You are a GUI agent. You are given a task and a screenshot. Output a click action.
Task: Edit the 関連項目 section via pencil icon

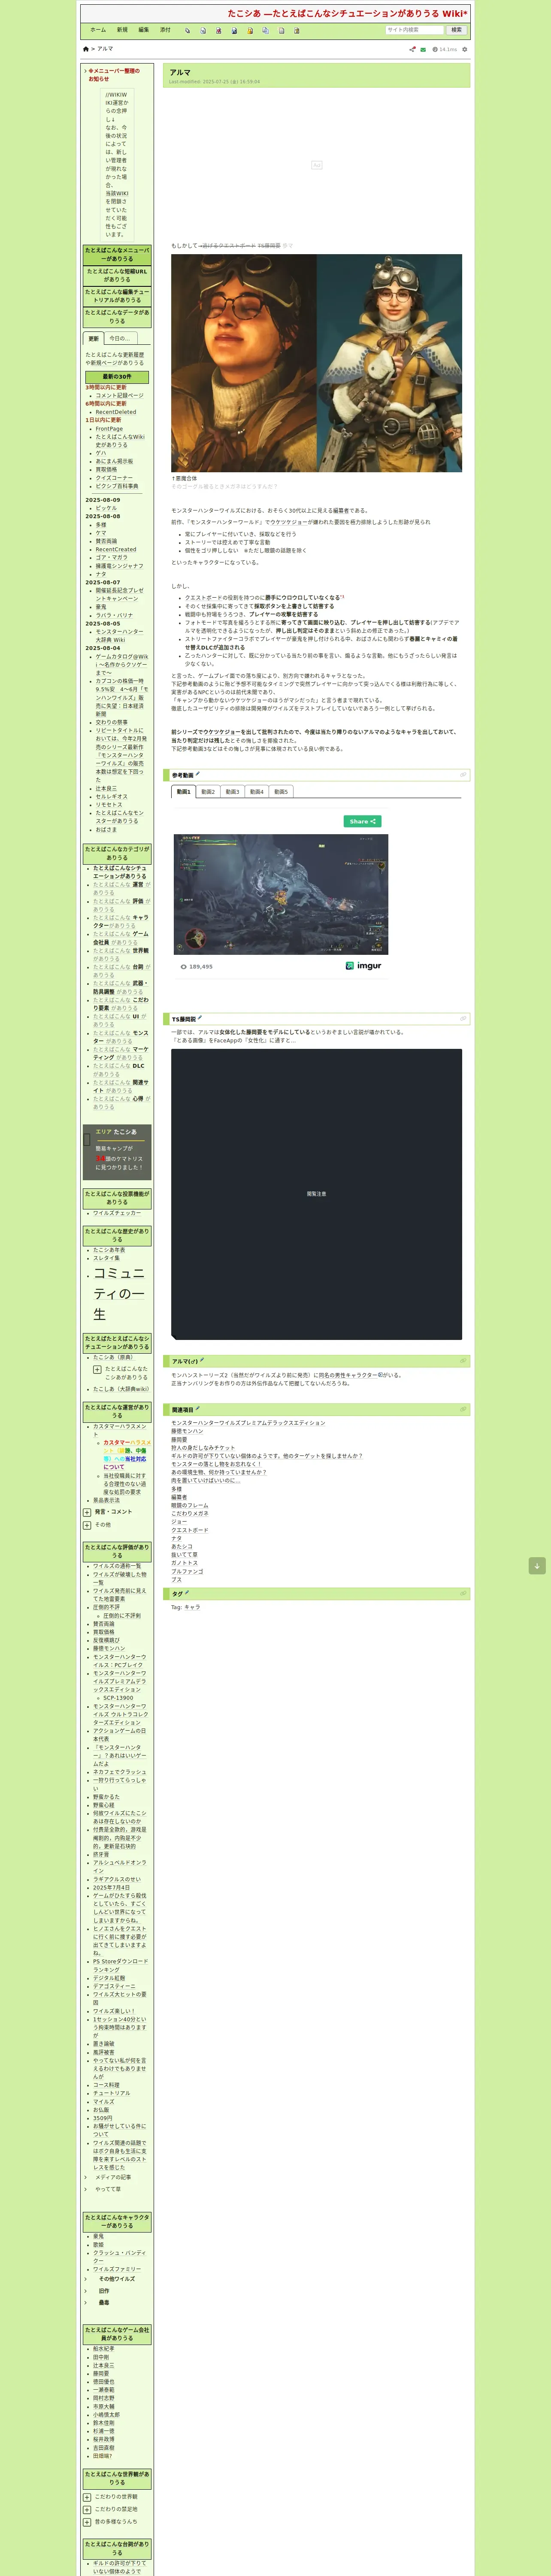198,1408
